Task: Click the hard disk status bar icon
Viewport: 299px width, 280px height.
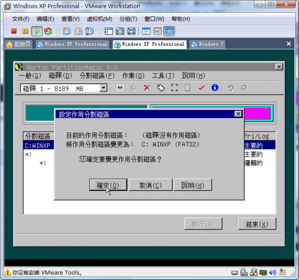Action: (235, 273)
